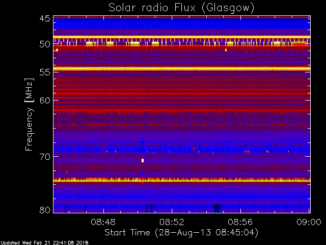The width and height of the screenshot is (326, 245).
Task: Click the Frequency [MHz] axis title
Action: pyautogui.click(x=30, y=114)
